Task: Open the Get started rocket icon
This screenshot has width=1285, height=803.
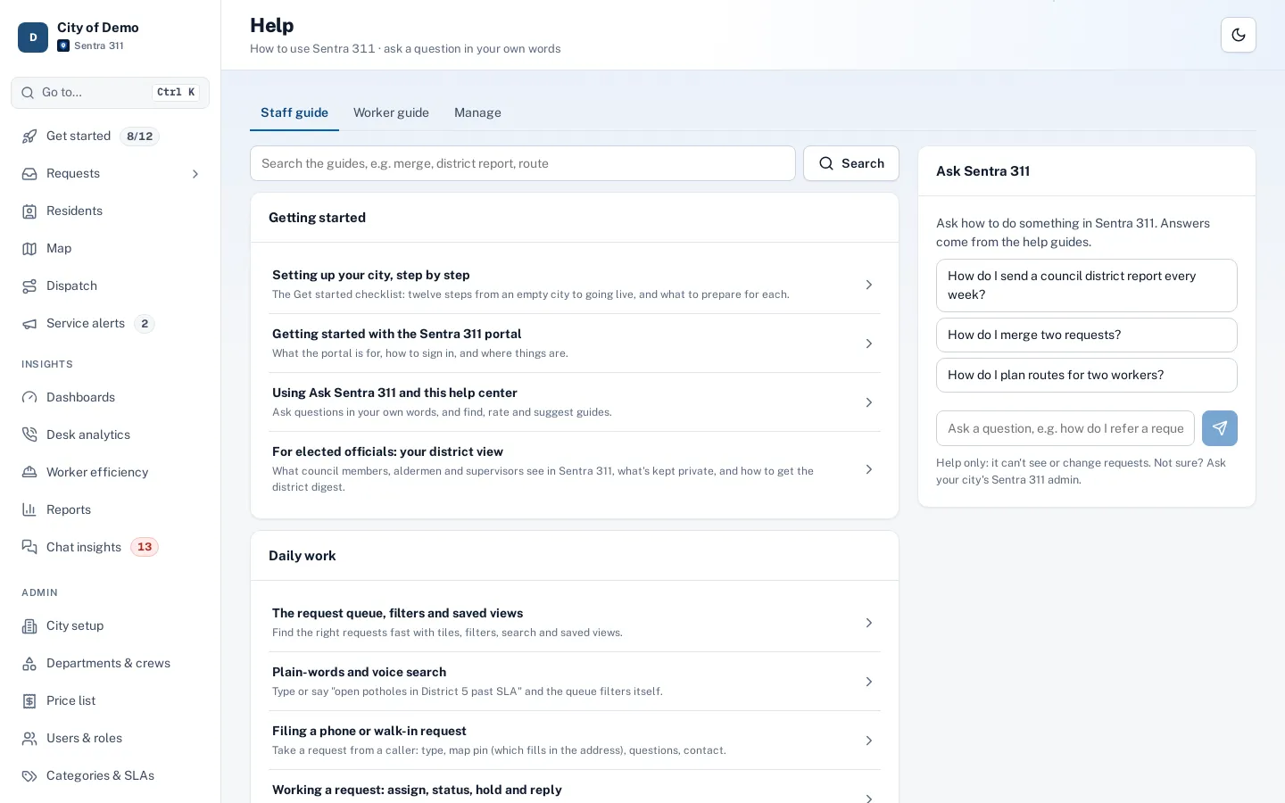Action: [29, 137]
